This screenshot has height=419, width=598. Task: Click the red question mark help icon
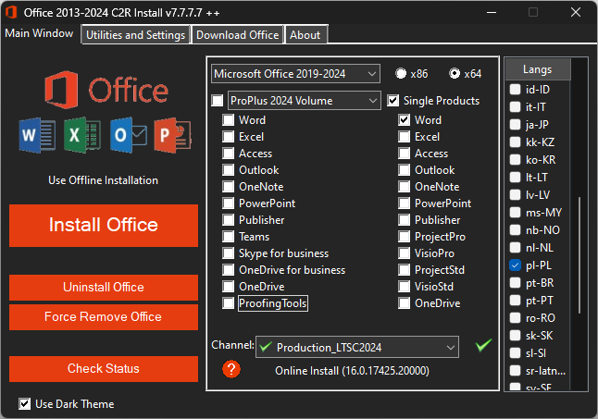click(x=231, y=369)
